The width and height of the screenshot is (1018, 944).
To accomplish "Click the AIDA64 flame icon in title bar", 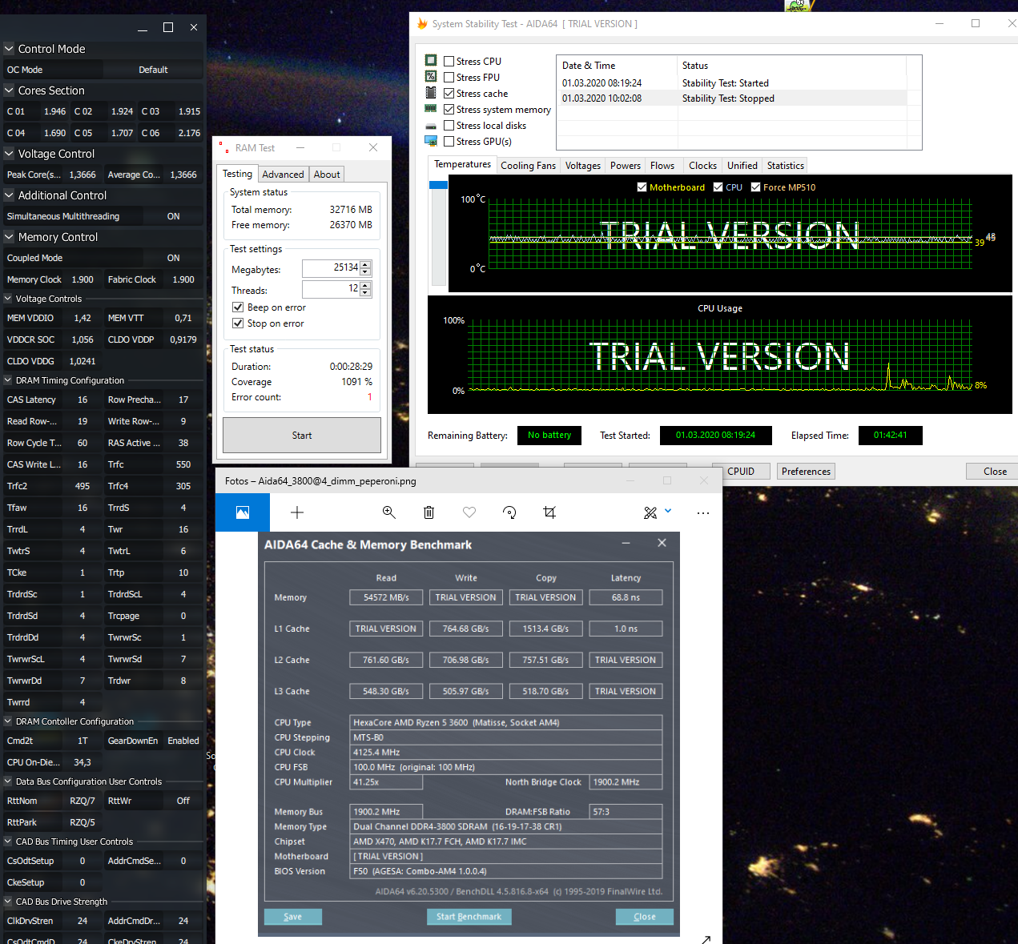I will click(x=422, y=23).
